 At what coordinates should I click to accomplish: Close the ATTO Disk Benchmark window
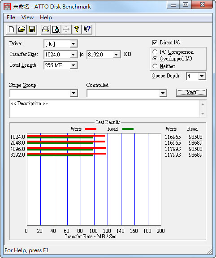pos(202,5)
